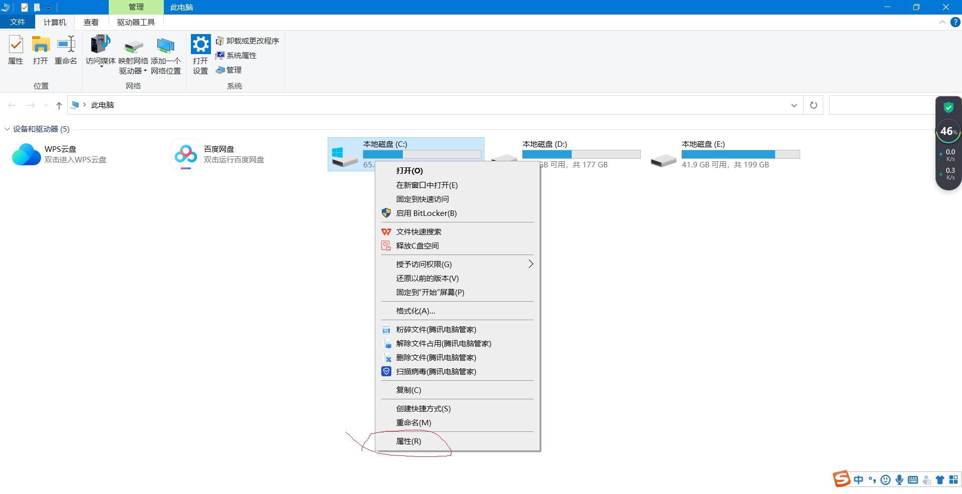Choose 解除文件占用(腾讯电脑管家) menu item
The height and width of the screenshot is (494, 962).
[457, 343]
